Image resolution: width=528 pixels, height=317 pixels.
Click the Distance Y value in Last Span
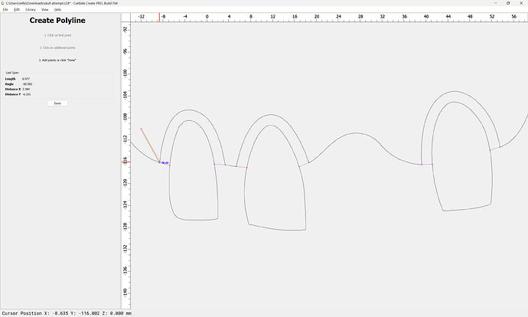click(27, 94)
